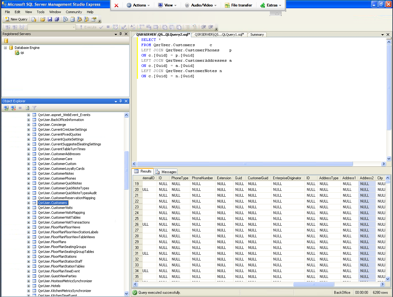The image size is (393, 297).
Task: Click the EnterpriseOriginator column header
Action: [287, 178]
